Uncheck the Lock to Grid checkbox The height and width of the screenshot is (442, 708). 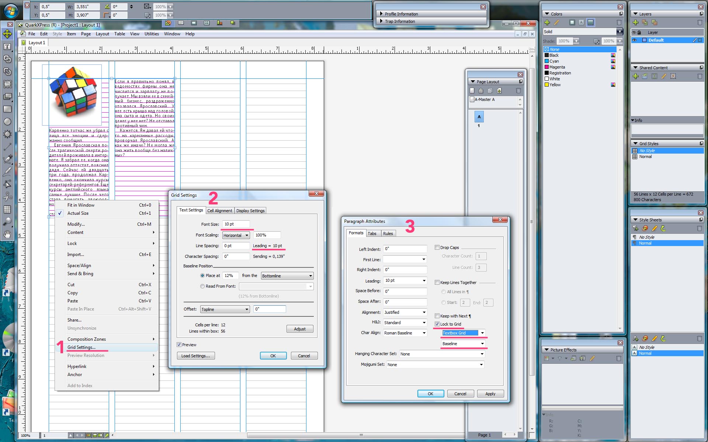[x=437, y=324]
